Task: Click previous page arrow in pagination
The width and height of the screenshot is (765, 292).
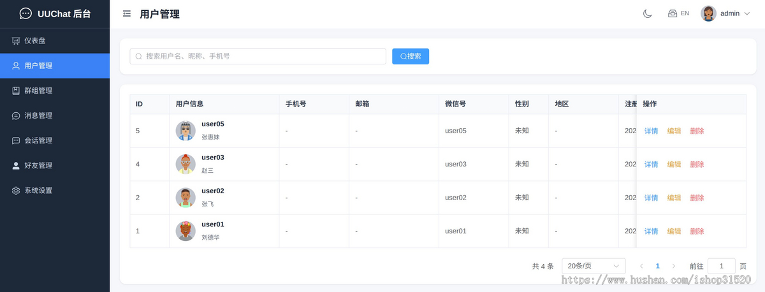Action: [641, 266]
